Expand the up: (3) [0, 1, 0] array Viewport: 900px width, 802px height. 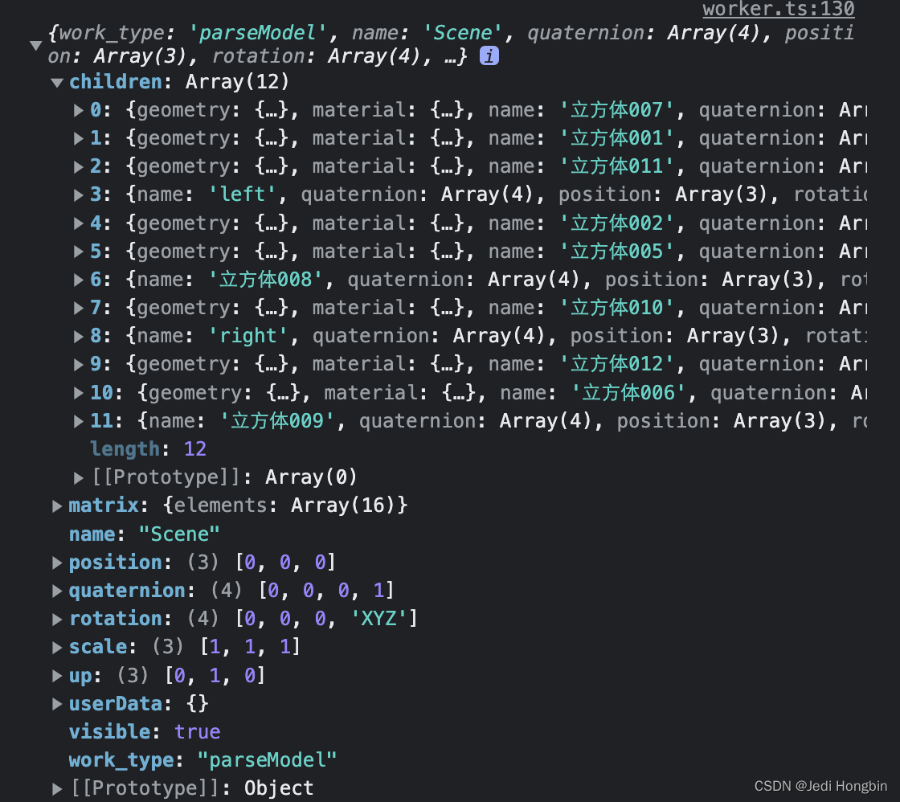pos(56,675)
